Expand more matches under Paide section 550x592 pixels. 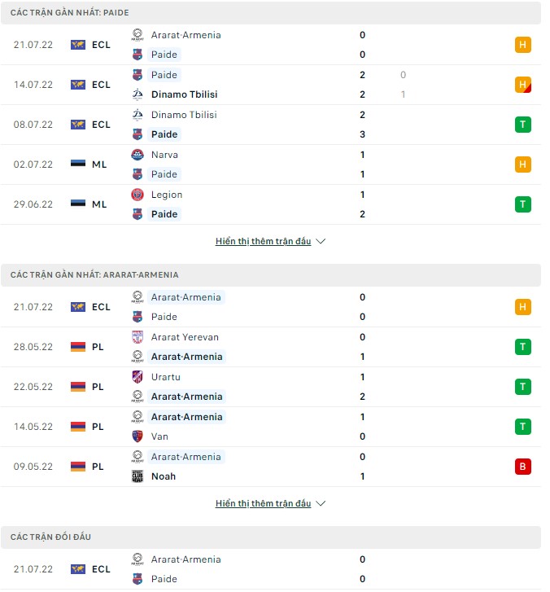(263, 242)
